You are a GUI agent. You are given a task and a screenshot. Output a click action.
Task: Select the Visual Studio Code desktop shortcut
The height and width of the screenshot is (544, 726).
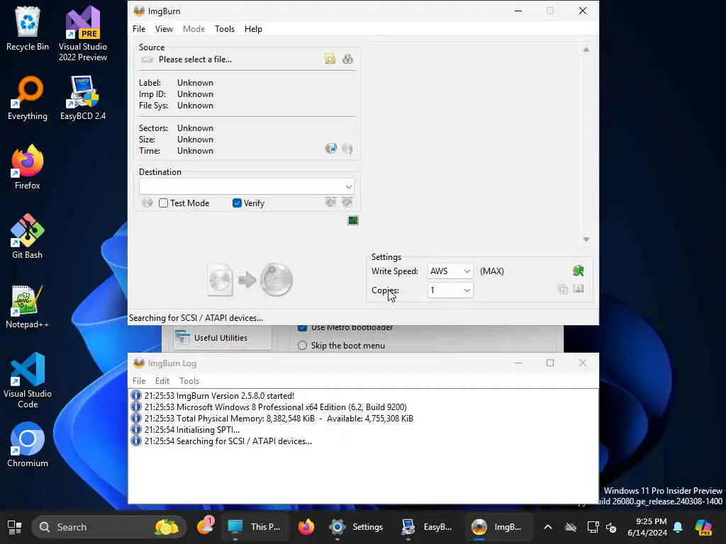[28, 380]
